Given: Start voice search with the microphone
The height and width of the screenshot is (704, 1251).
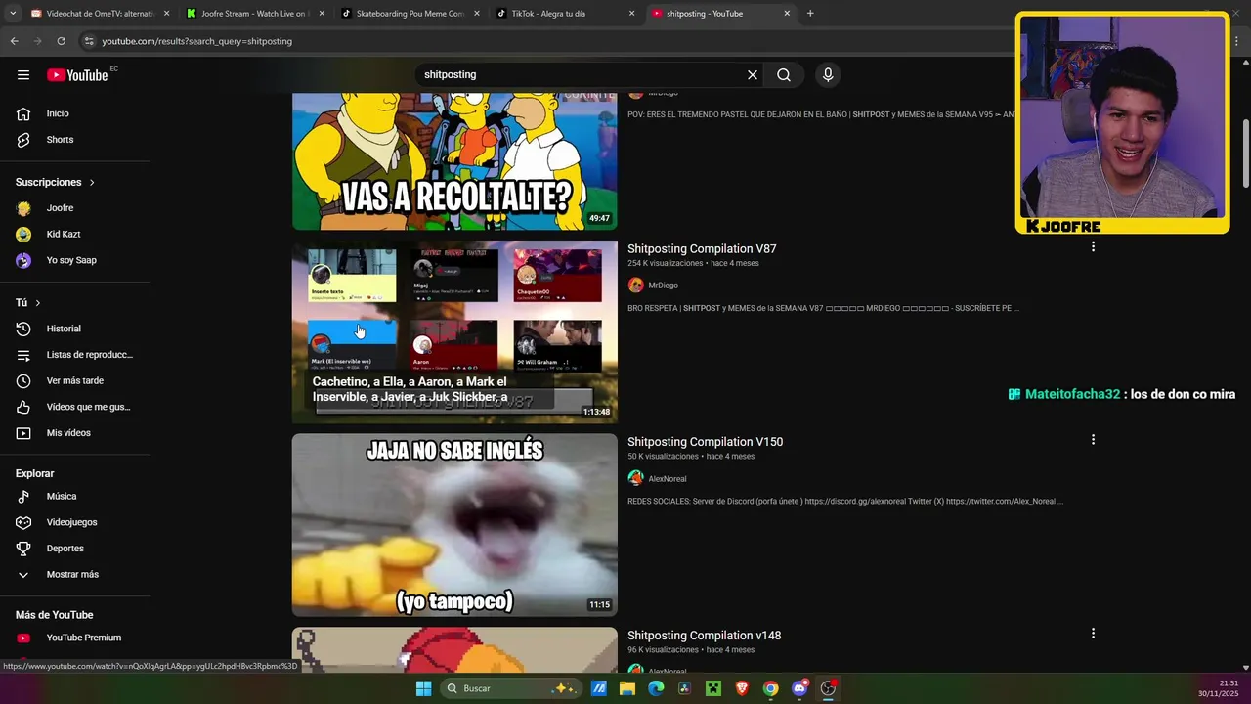Looking at the screenshot, I should click(x=828, y=75).
